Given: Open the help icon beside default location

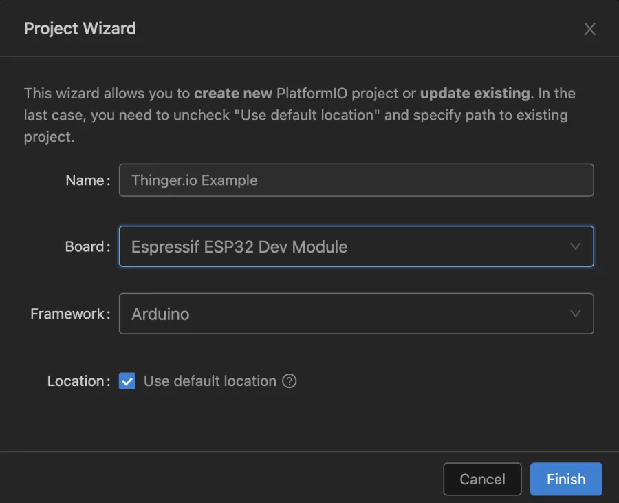Looking at the screenshot, I should click(x=289, y=381).
